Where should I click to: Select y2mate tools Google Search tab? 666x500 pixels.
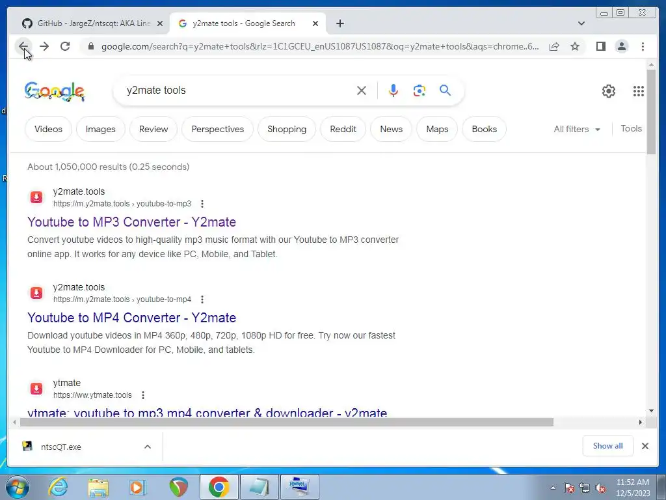pos(243,23)
